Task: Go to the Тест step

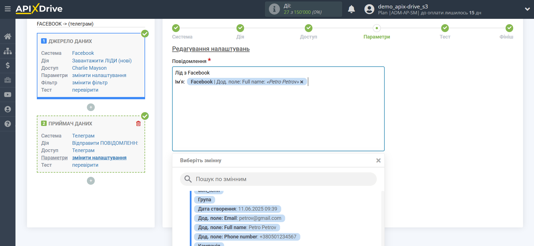Action: coord(445,32)
